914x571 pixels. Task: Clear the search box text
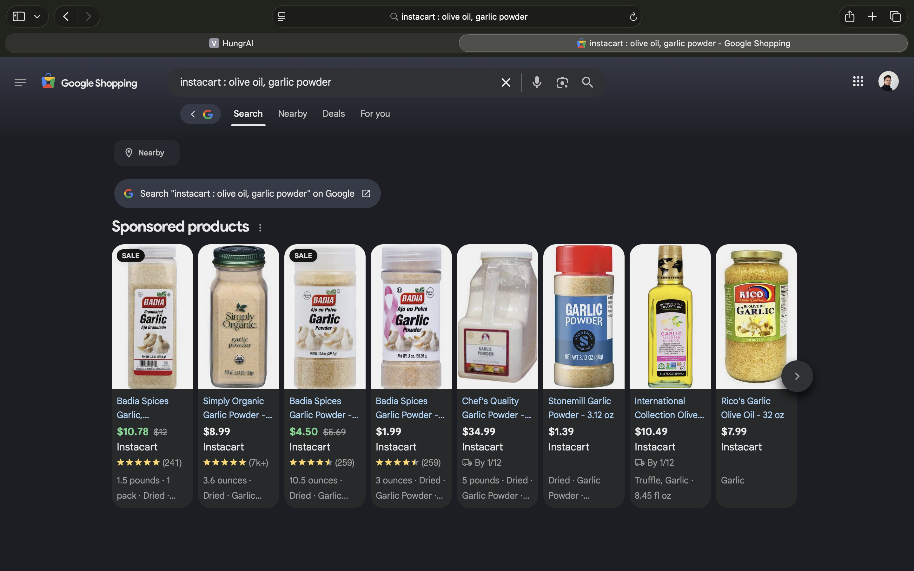click(505, 82)
